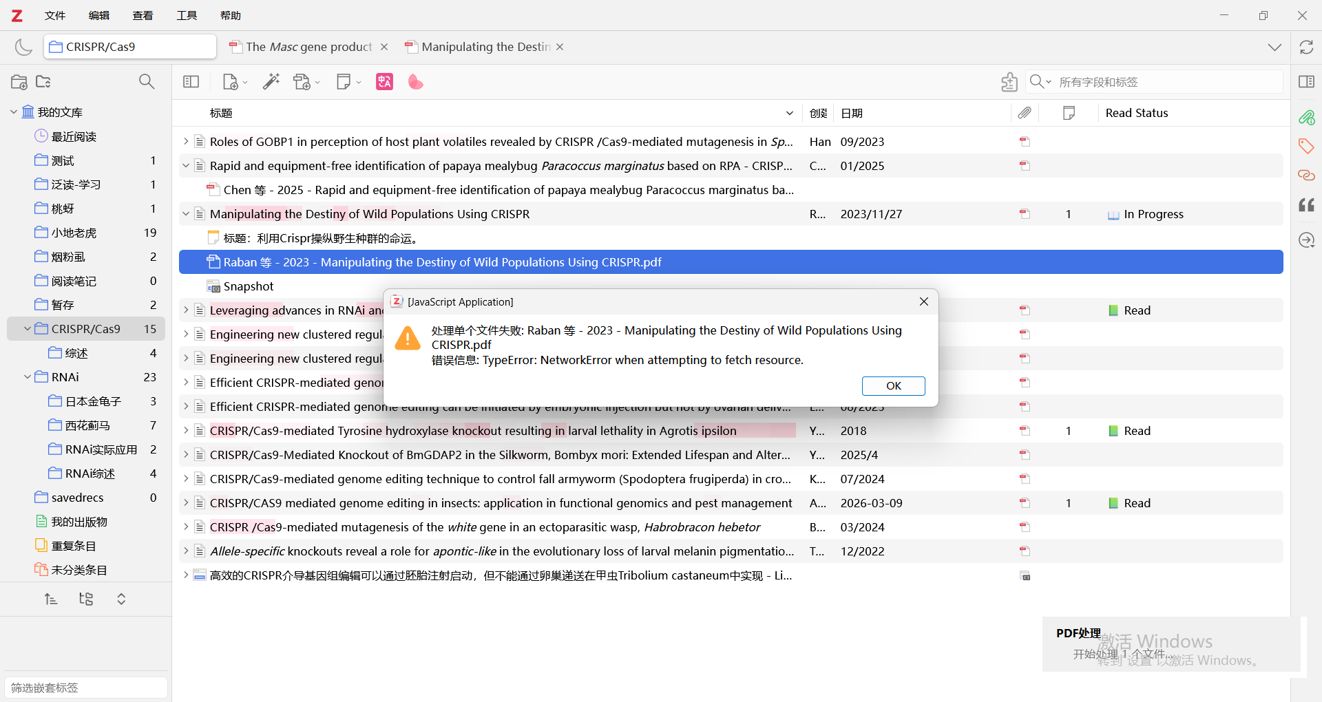Open attachments section icon in right sidebar
This screenshot has height=702, width=1322.
point(1306,118)
